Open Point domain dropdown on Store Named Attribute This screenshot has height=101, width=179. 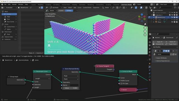coord(71,79)
